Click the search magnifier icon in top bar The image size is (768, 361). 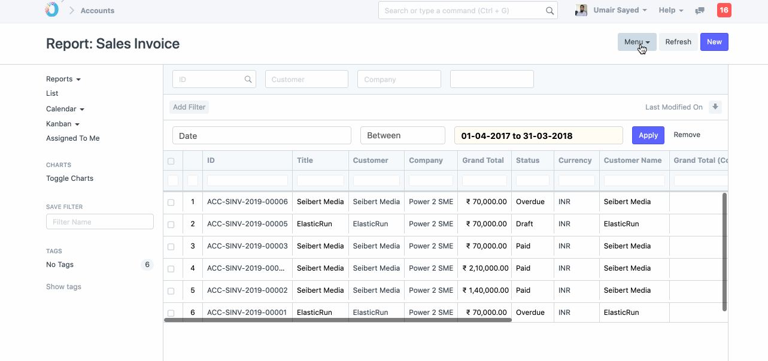tap(550, 11)
